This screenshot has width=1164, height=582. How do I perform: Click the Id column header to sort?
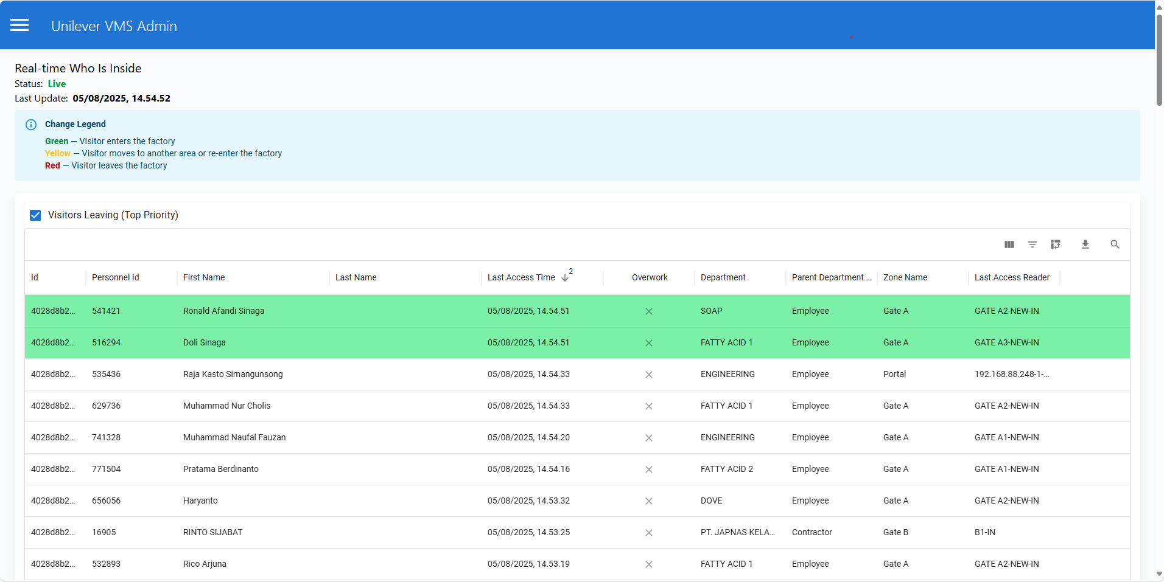coord(34,277)
